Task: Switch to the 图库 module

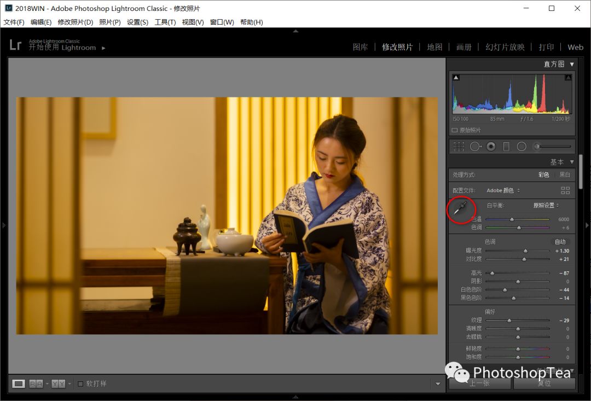Action: (x=360, y=47)
